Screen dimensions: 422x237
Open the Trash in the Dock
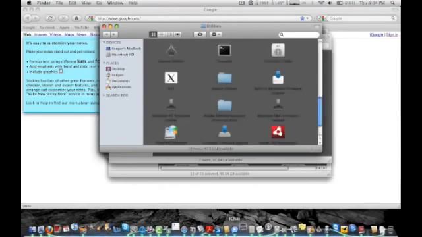(391, 230)
